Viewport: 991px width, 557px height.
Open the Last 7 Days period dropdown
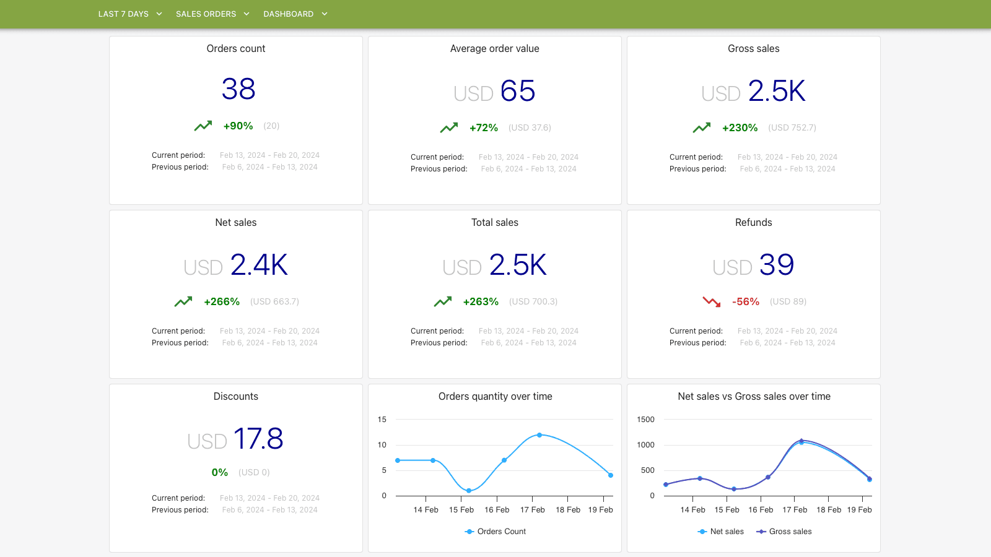tap(123, 14)
